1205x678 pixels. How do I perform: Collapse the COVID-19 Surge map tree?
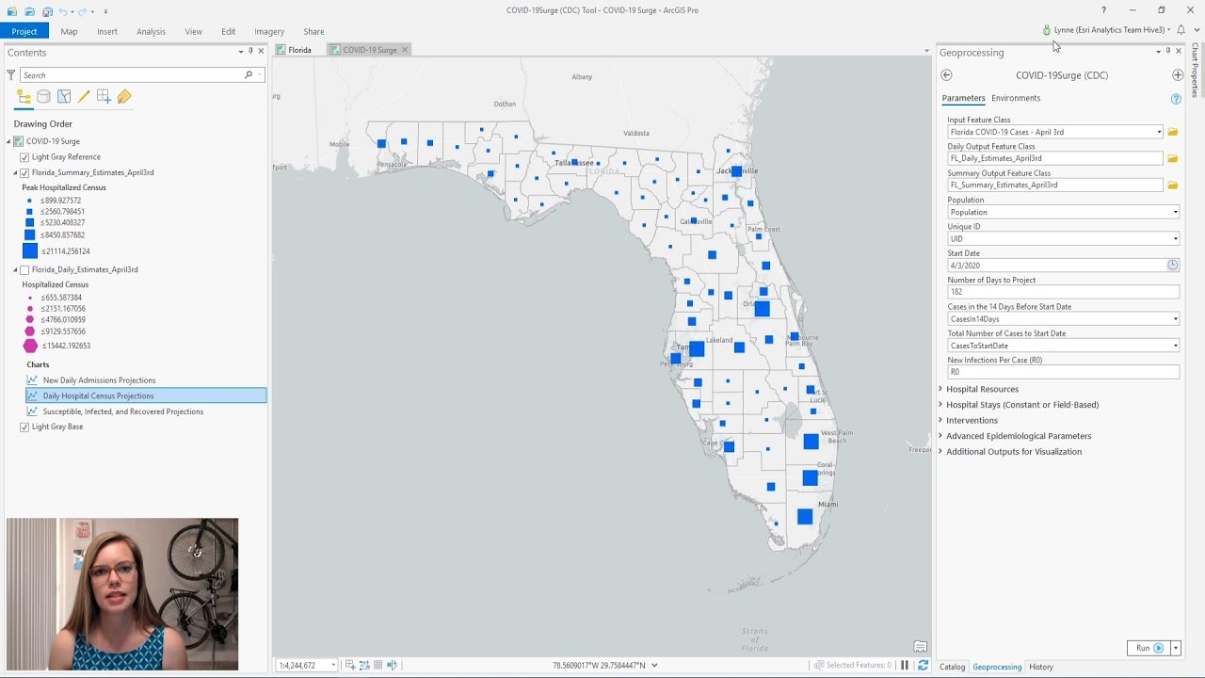point(9,141)
